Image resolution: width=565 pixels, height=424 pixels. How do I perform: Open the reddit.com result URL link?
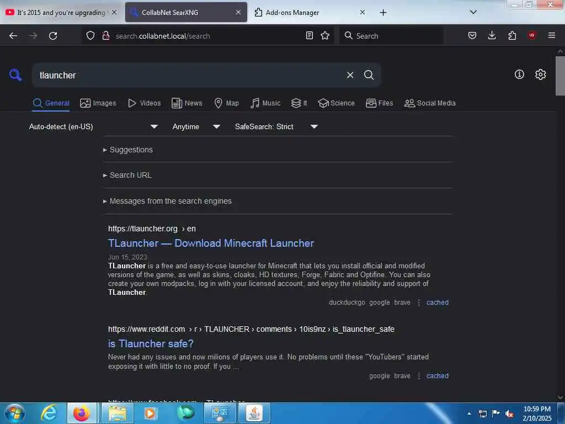251,329
